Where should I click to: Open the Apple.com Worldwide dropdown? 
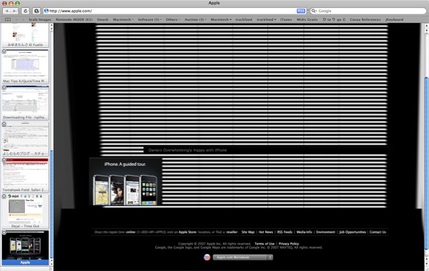[x=242, y=257]
